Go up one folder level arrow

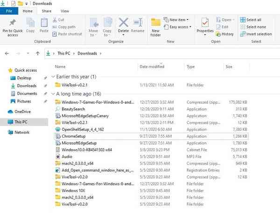(x=37, y=53)
